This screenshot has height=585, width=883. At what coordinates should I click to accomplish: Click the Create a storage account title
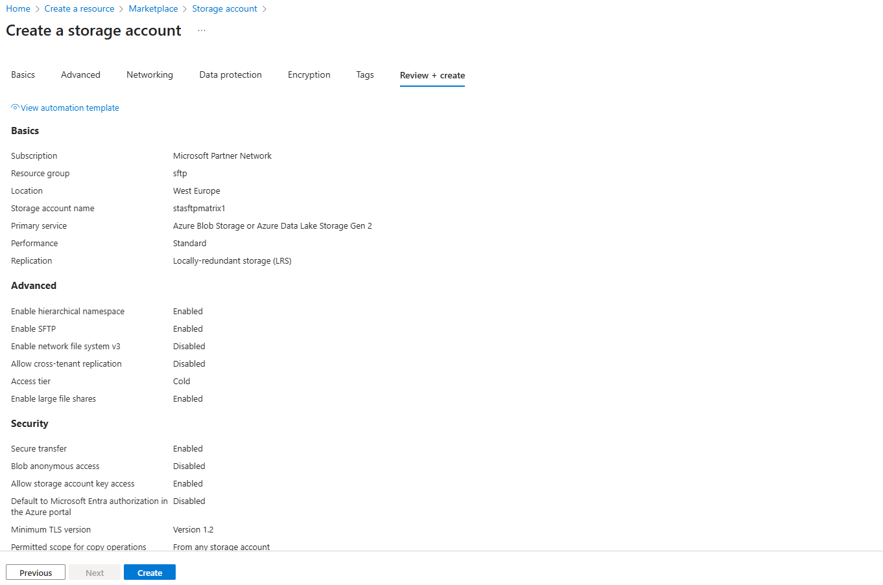93,30
